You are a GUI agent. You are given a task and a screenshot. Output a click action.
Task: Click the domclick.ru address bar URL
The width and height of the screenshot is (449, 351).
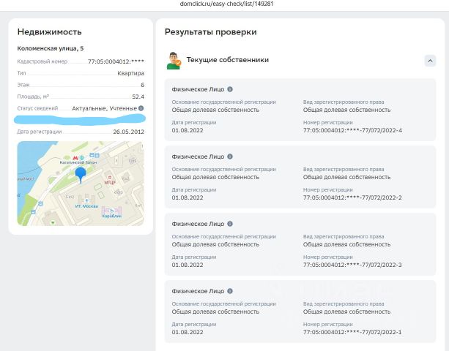pyautogui.click(x=224, y=4)
